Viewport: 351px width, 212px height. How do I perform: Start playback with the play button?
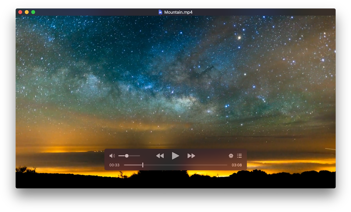[x=175, y=156]
